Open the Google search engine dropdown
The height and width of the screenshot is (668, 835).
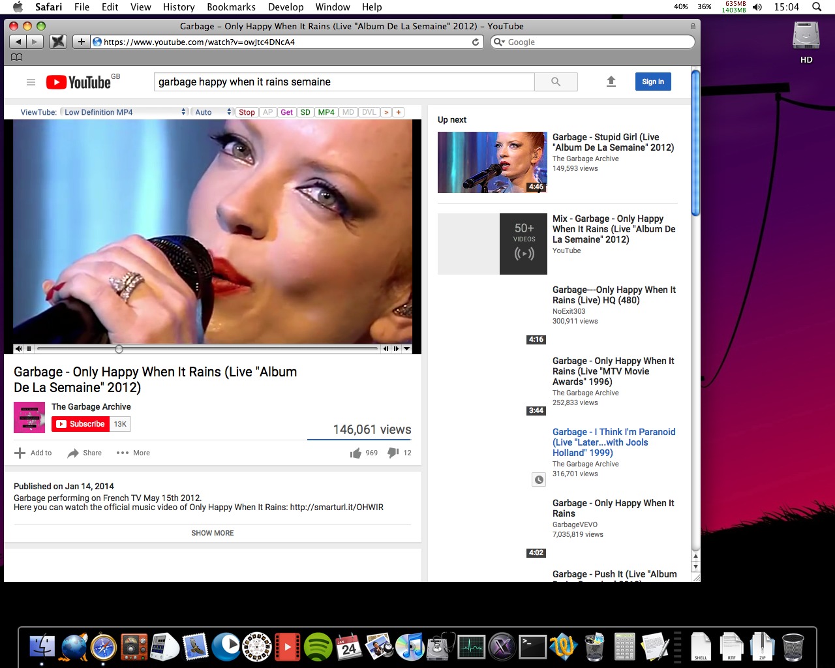pos(499,42)
